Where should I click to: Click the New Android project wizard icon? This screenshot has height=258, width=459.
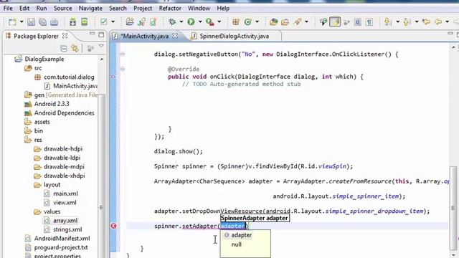tap(130, 22)
